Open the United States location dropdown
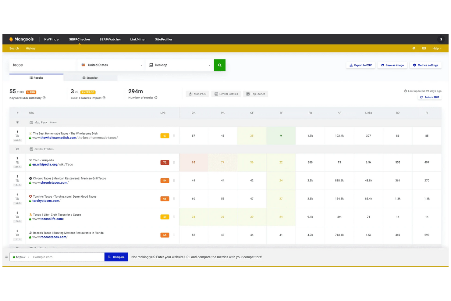Viewport: 451px width, 301px height. [x=111, y=65]
